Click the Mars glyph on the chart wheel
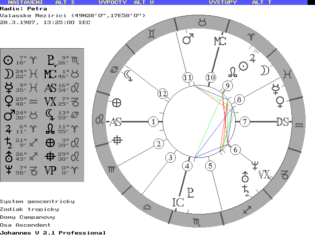This screenshot has width=315, height=236. pos(188,39)
